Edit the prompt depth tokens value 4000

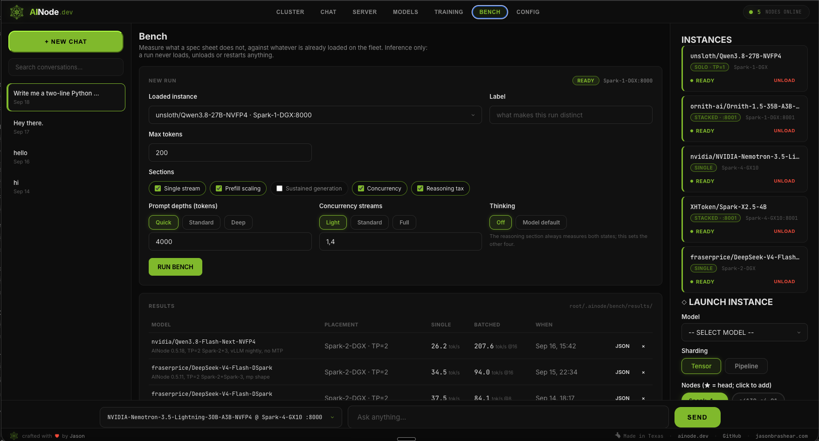pyautogui.click(x=230, y=242)
